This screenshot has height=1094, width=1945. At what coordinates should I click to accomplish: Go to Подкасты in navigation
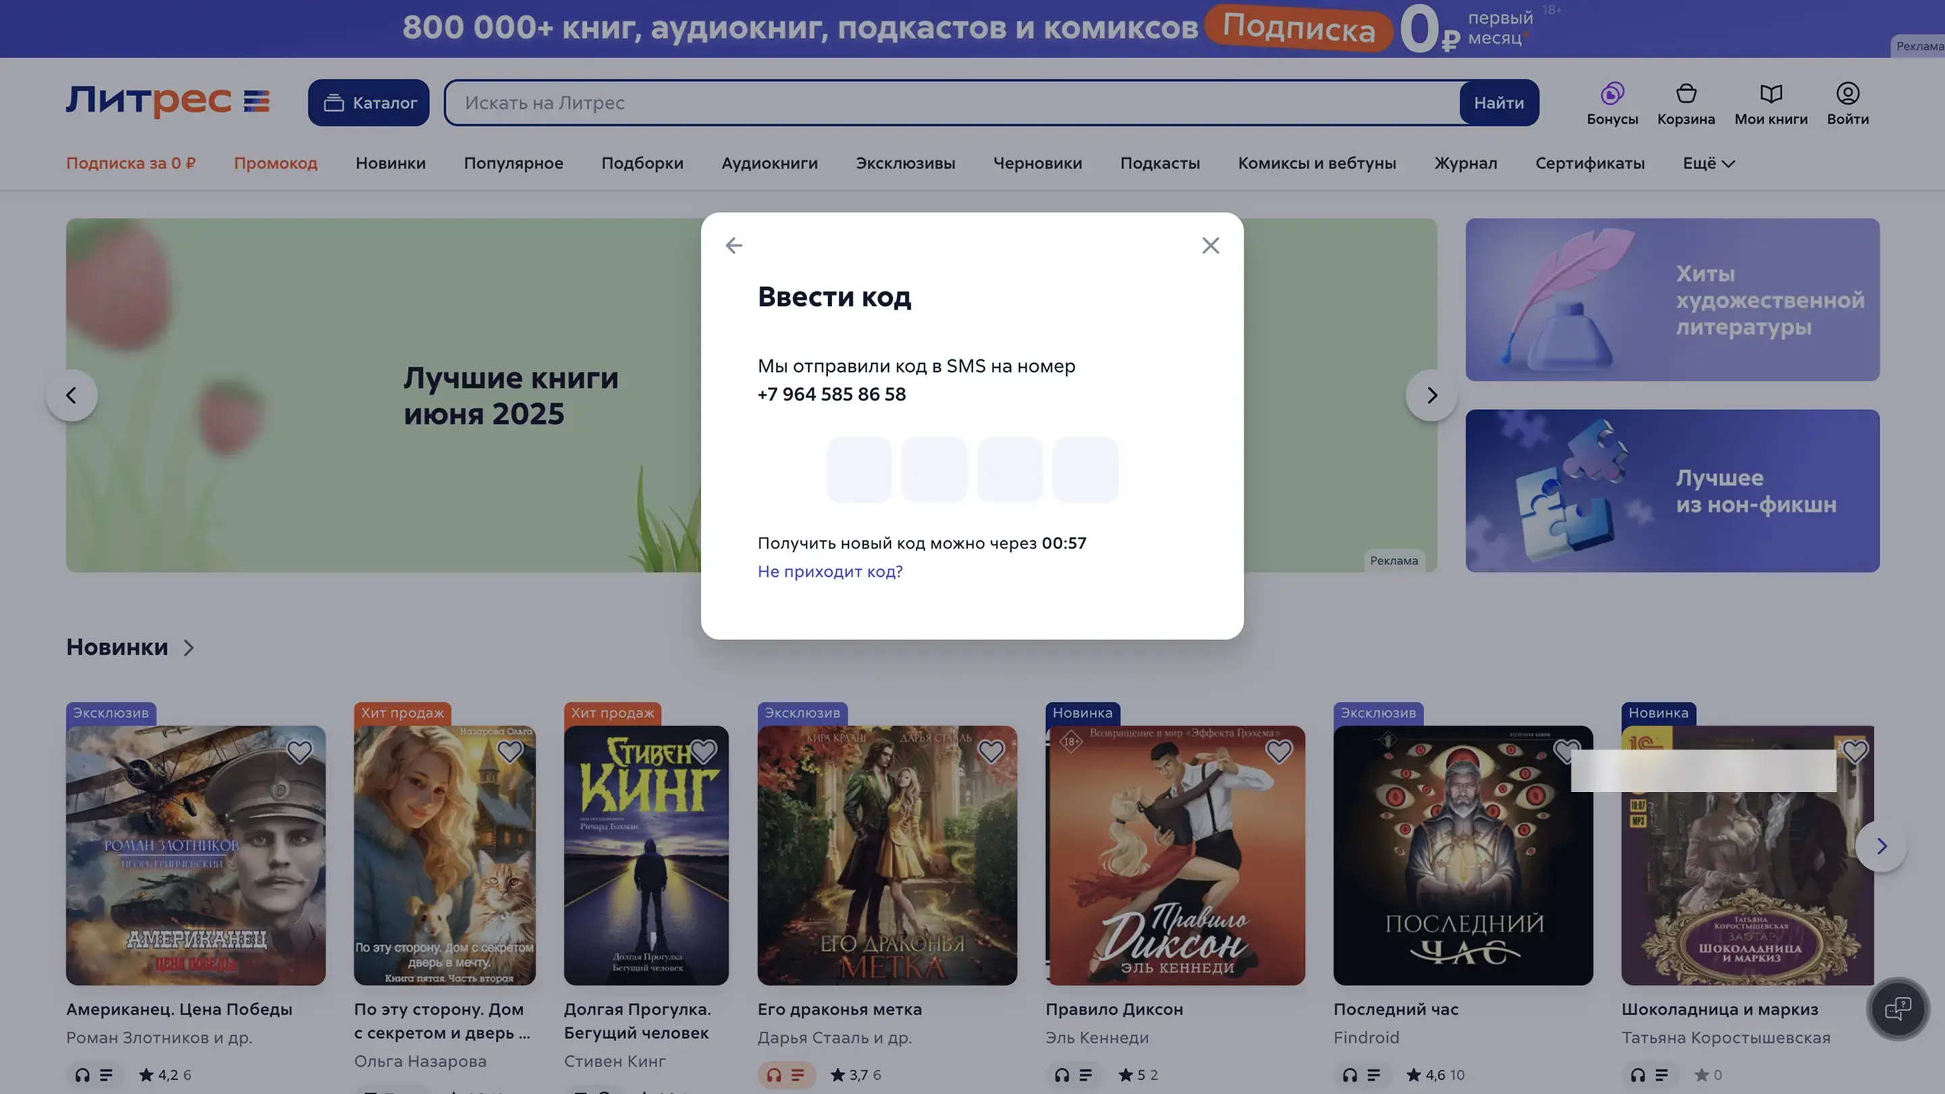tap(1159, 163)
